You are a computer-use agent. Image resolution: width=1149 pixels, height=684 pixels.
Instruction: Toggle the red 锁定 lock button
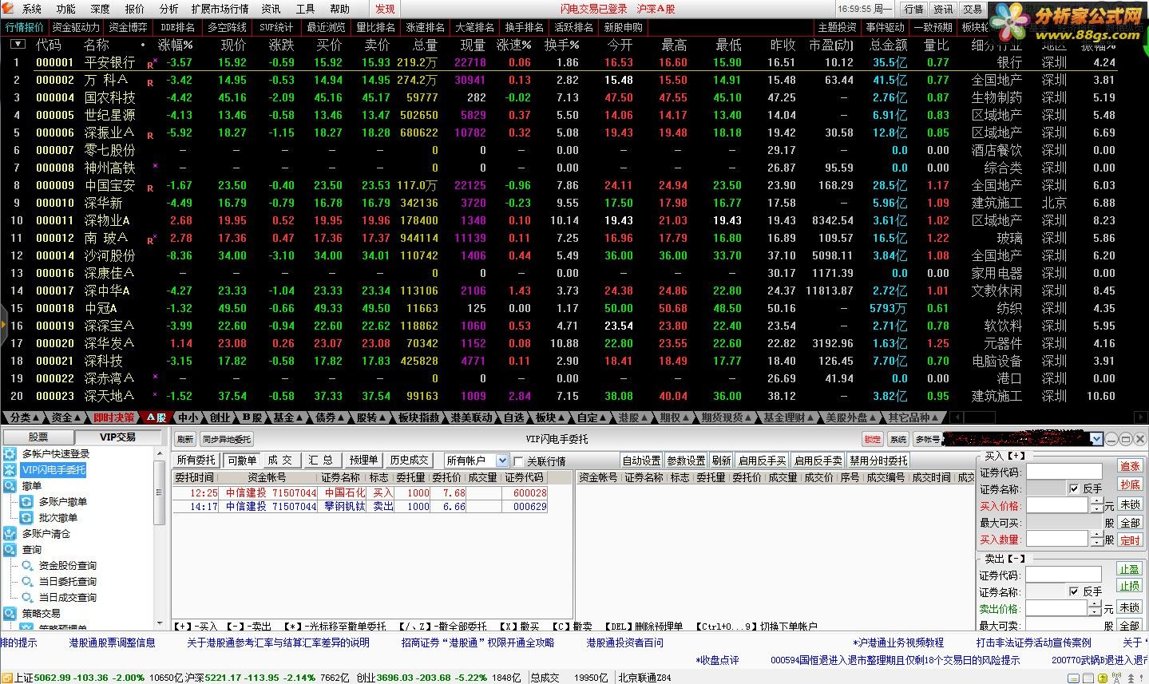pyautogui.click(x=873, y=439)
